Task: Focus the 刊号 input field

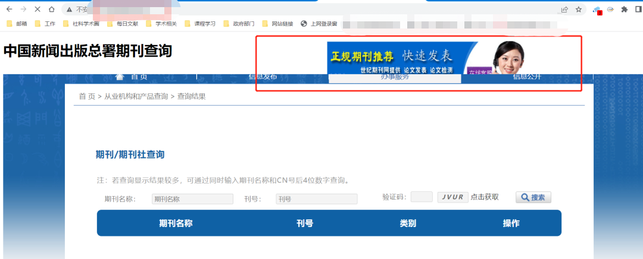Action: pos(317,199)
